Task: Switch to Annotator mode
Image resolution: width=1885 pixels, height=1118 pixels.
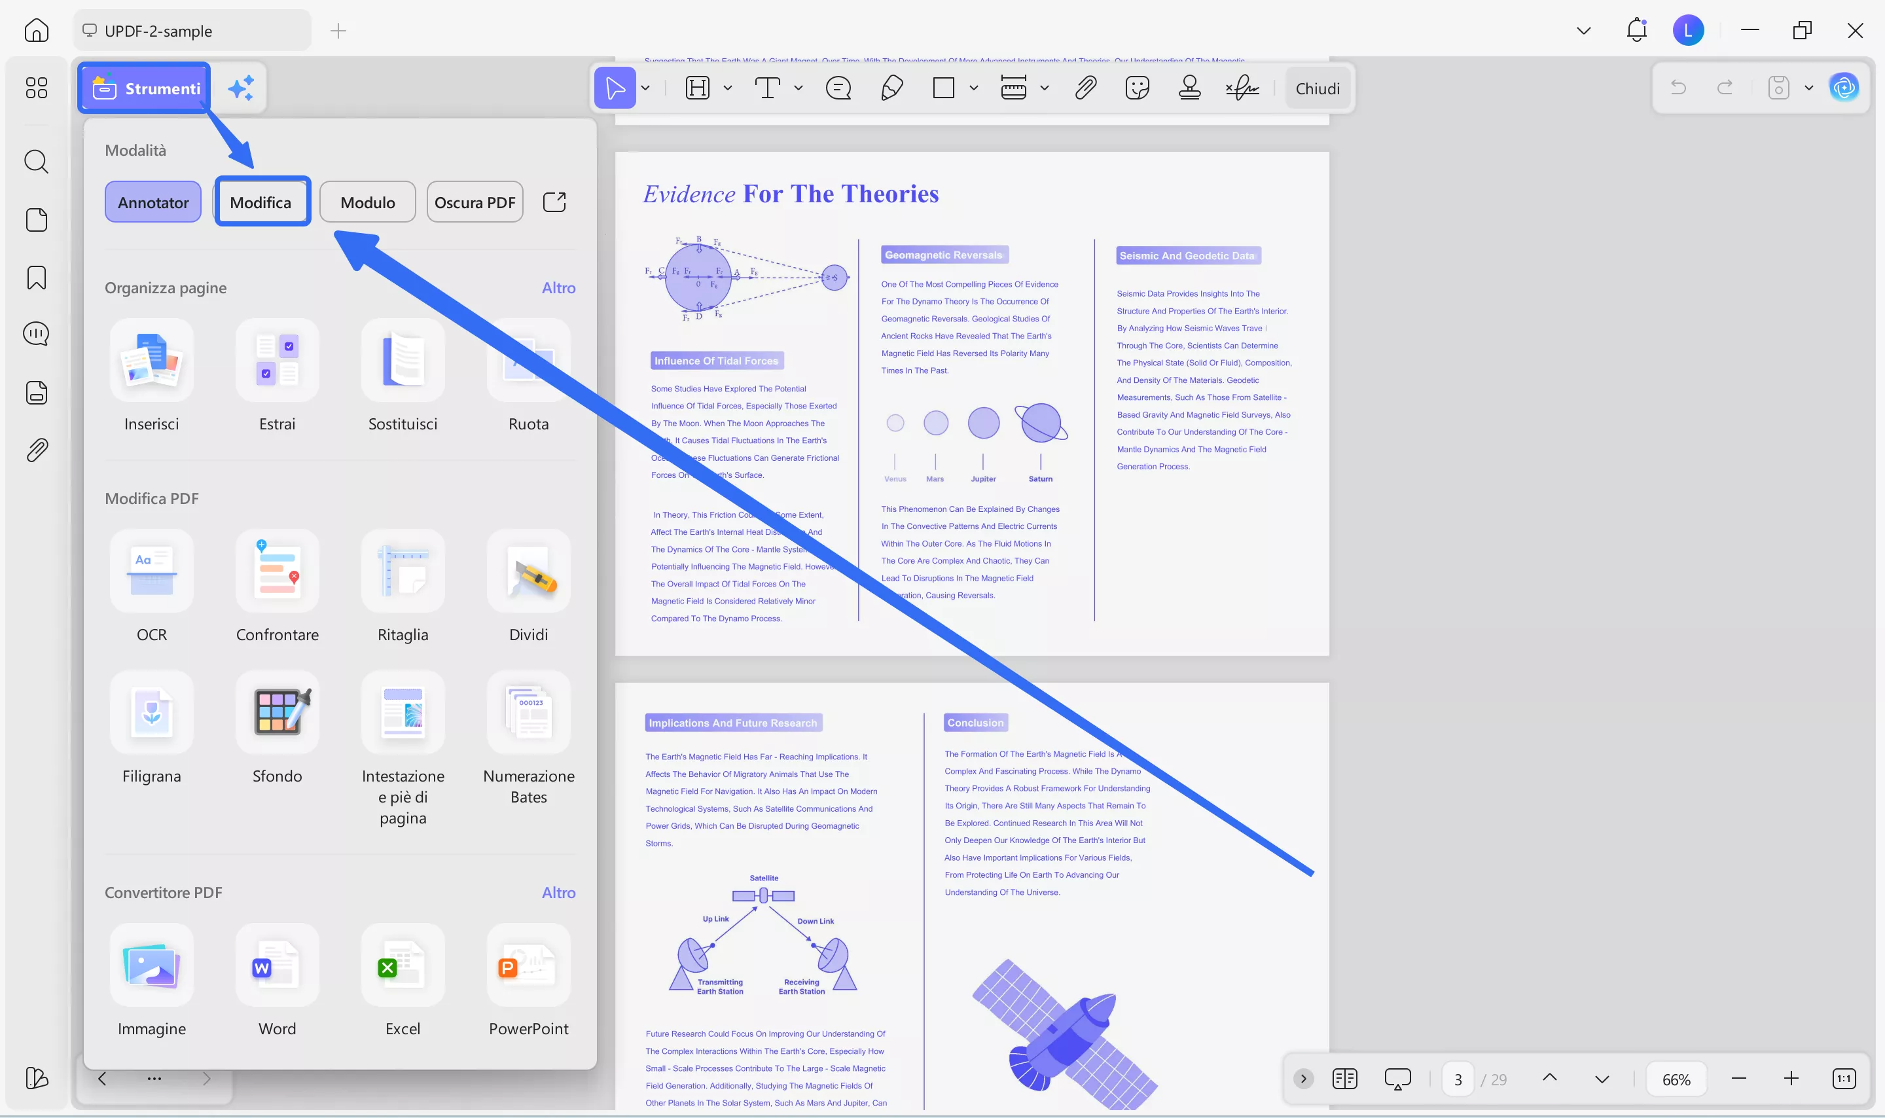Action: pyautogui.click(x=153, y=201)
